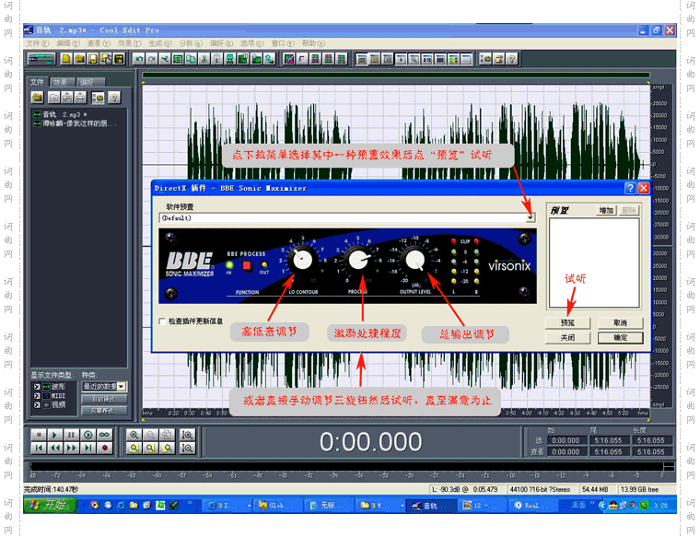
Task: Click the loop play infinity button
Action: (x=104, y=435)
